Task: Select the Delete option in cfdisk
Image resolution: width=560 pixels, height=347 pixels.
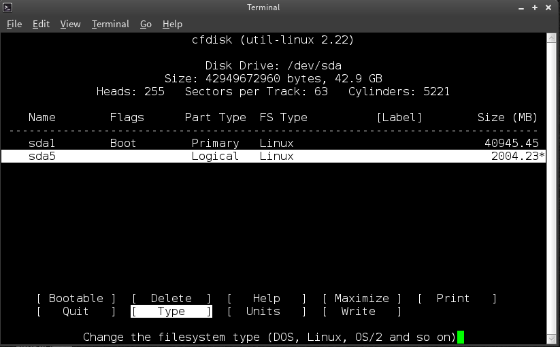Action: coord(171,299)
